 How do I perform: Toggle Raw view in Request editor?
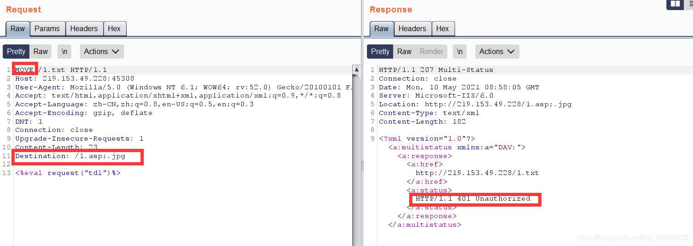41,51
